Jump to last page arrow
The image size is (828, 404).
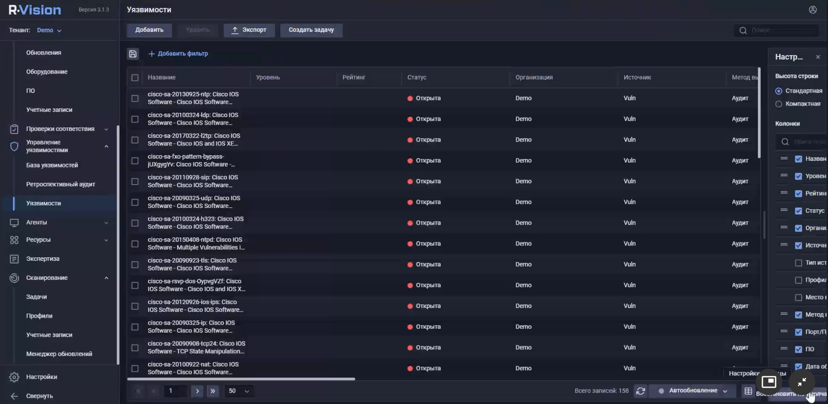click(213, 391)
